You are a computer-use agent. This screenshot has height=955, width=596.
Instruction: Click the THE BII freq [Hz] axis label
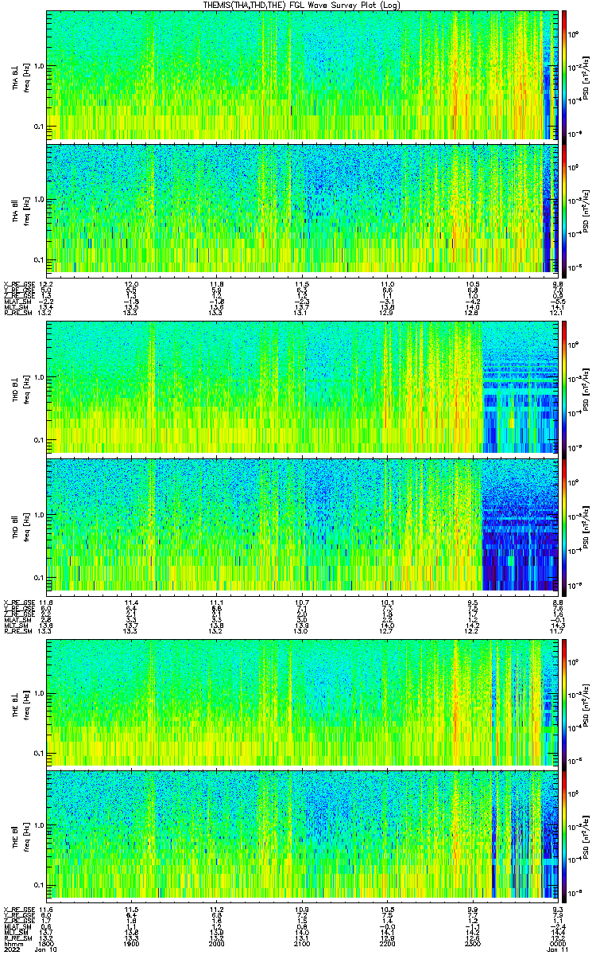[21, 834]
